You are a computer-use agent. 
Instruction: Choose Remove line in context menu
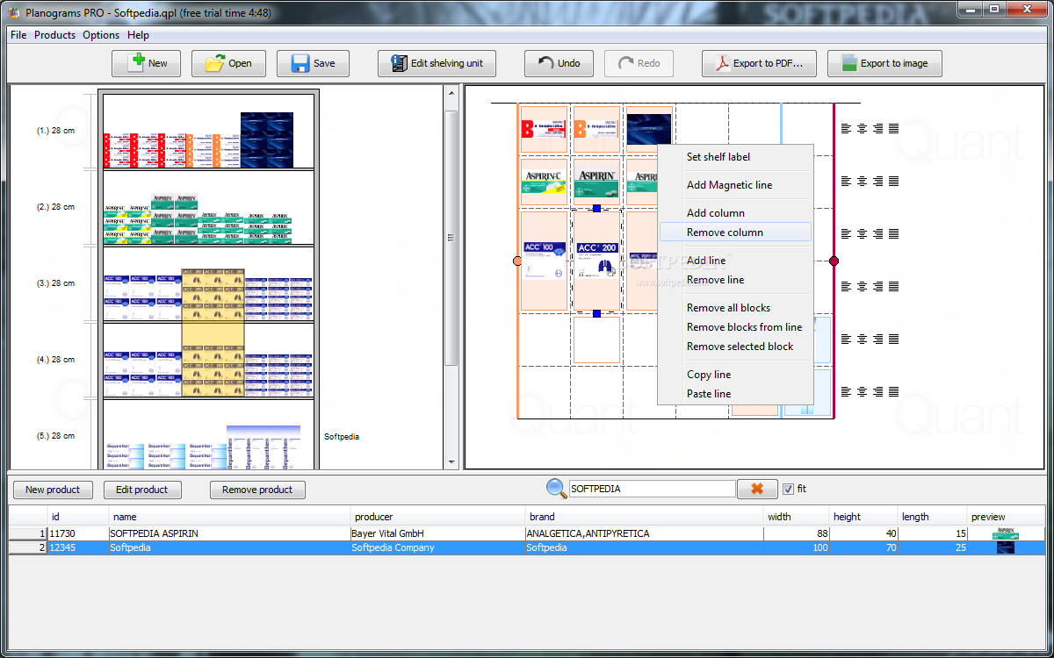pos(735,280)
